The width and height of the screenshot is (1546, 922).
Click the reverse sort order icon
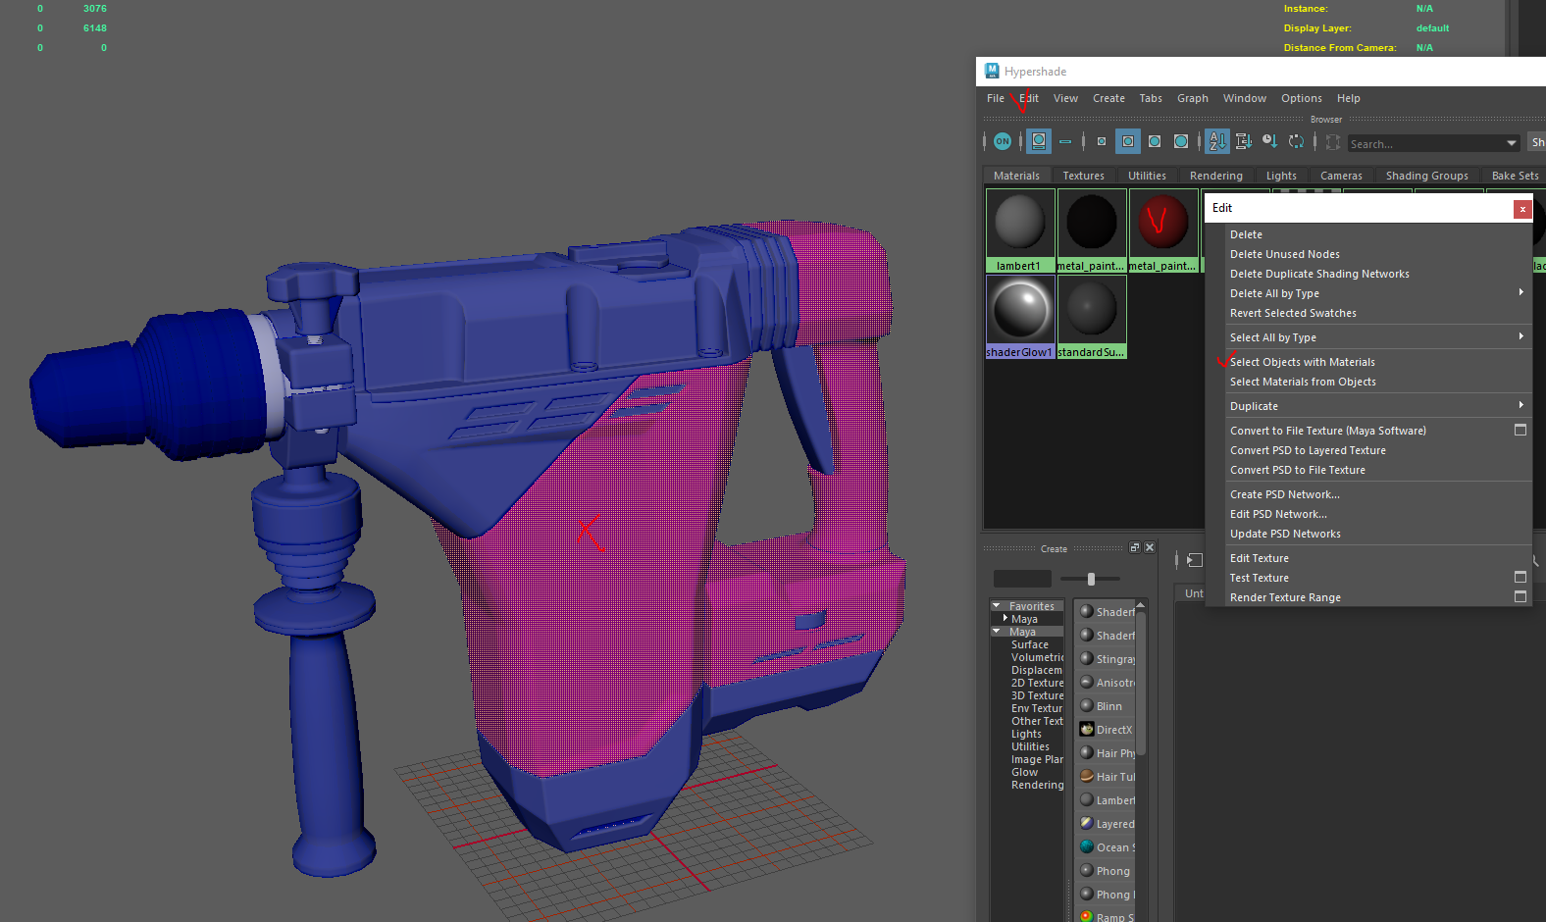pyautogui.click(x=1296, y=141)
